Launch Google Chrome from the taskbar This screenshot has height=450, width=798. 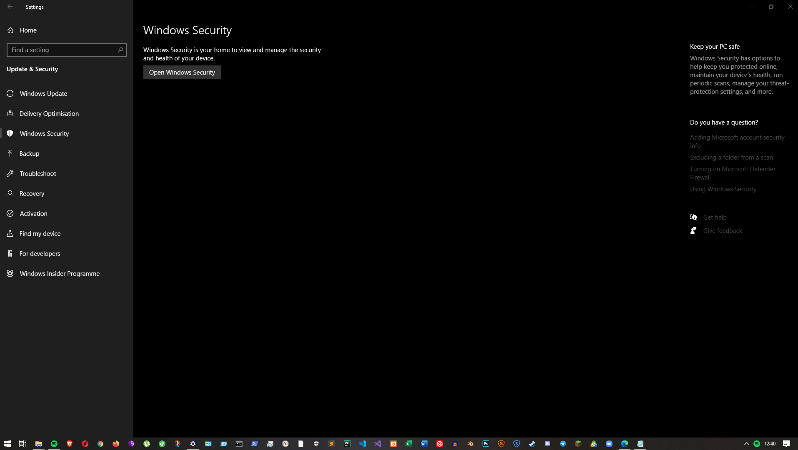click(100, 444)
